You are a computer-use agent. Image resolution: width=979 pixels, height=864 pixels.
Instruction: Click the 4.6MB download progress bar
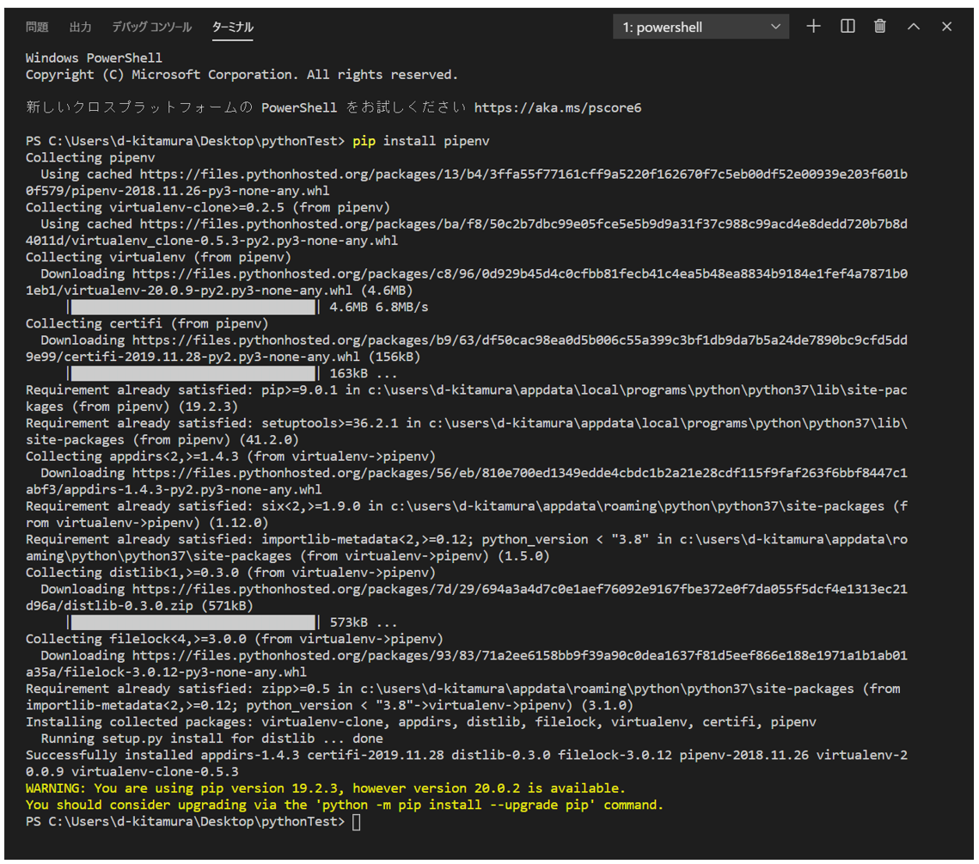coord(193,307)
